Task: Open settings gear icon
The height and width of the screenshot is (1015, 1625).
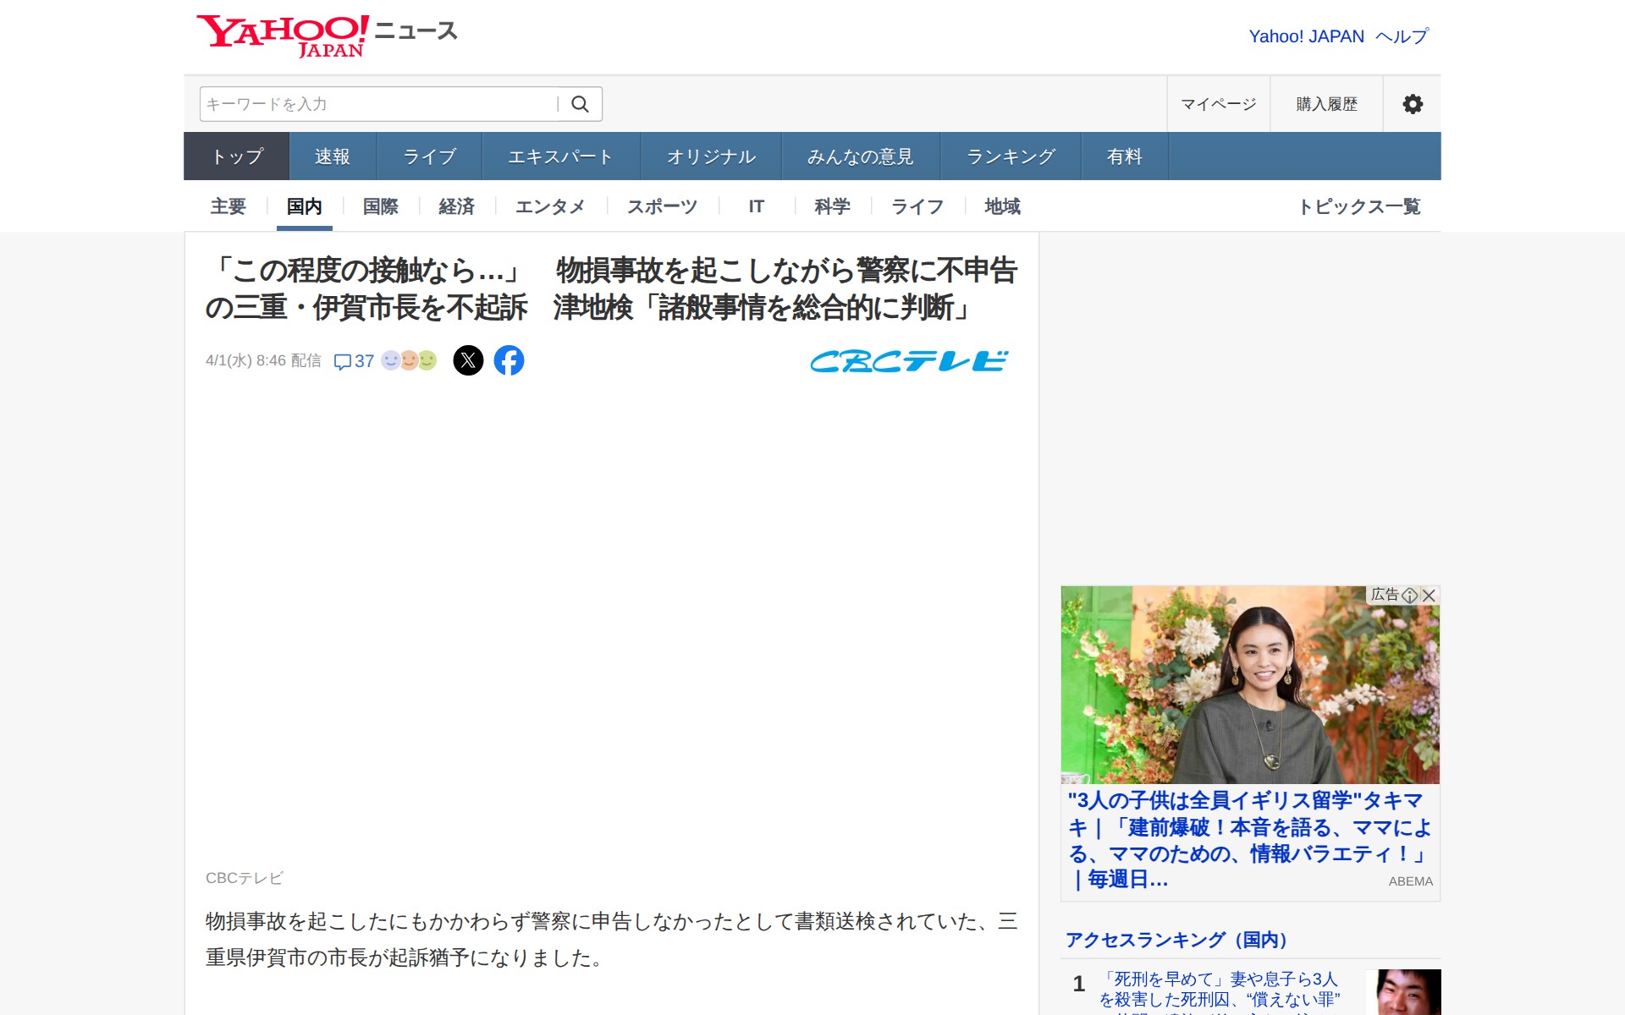Action: [x=1412, y=104]
